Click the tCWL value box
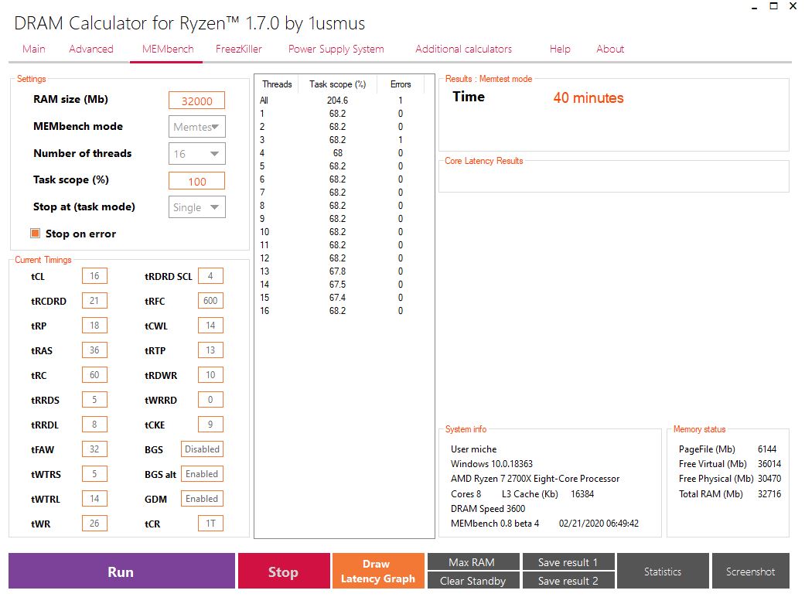This screenshot has height=604, width=805. (210, 325)
